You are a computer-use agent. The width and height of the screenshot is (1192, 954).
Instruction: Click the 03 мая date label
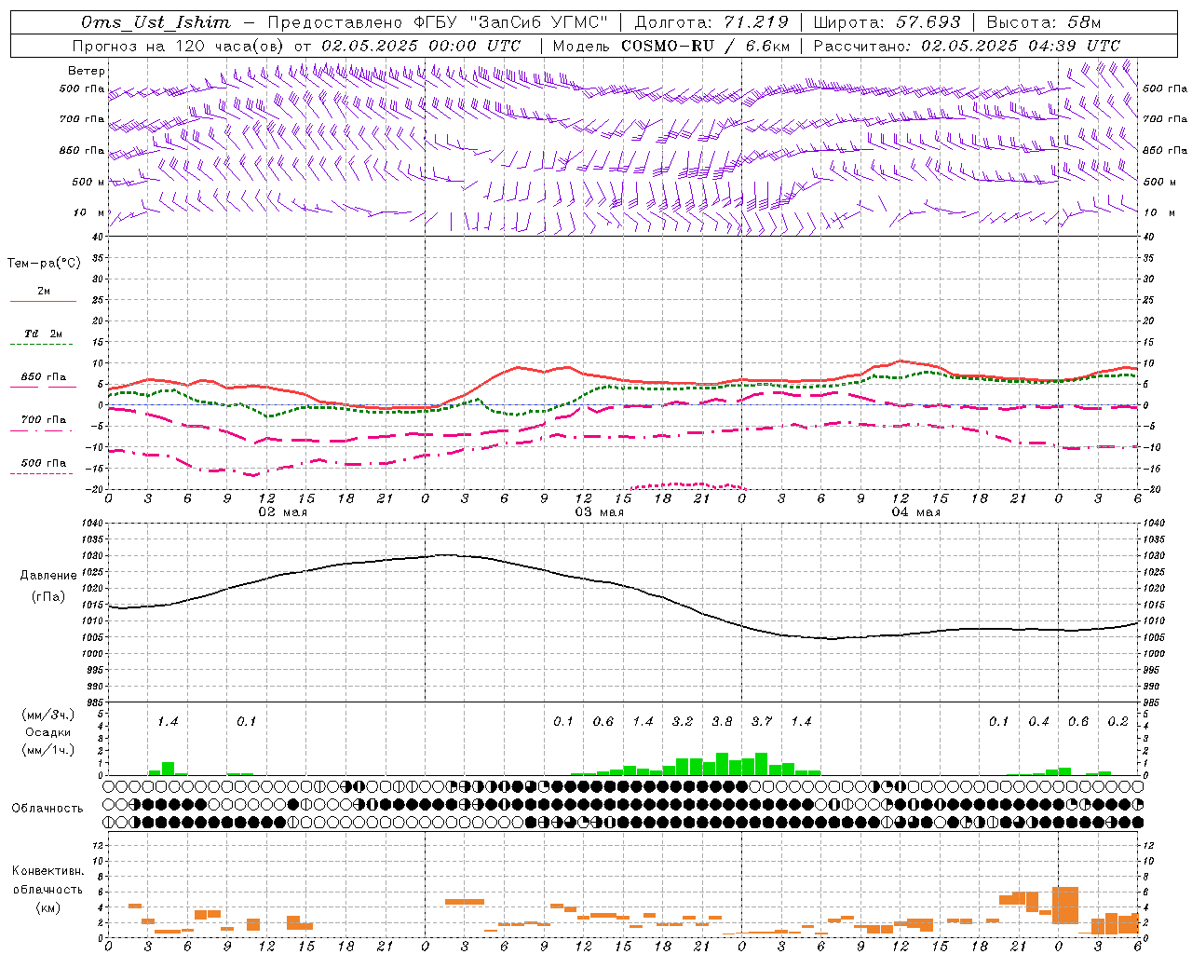click(x=599, y=512)
